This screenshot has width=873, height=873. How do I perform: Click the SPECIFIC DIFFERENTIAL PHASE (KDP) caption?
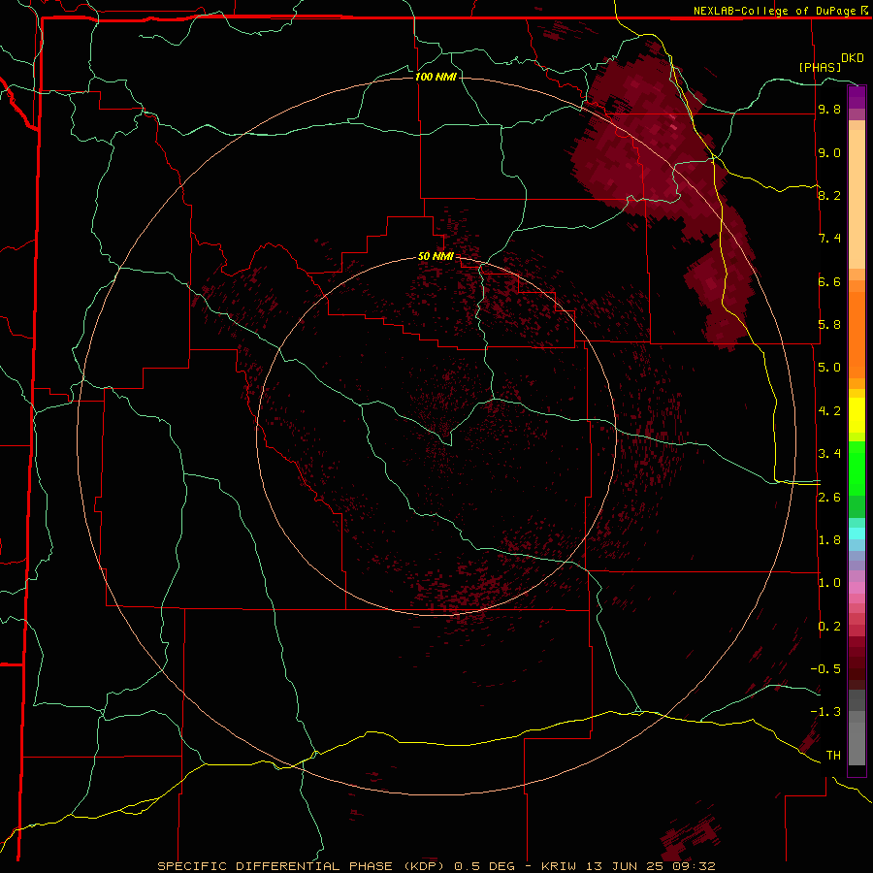pos(304,866)
